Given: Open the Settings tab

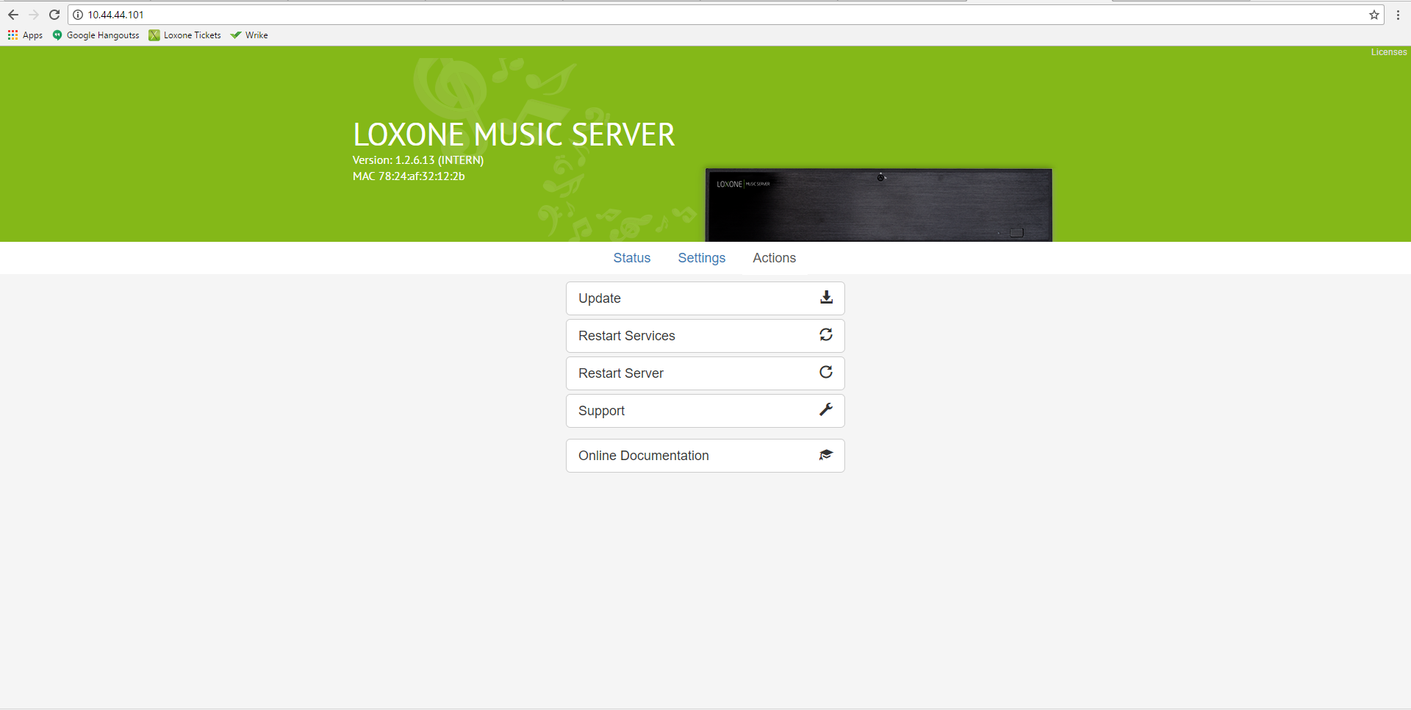Looking at the screenshot, I should click(701, 258).
